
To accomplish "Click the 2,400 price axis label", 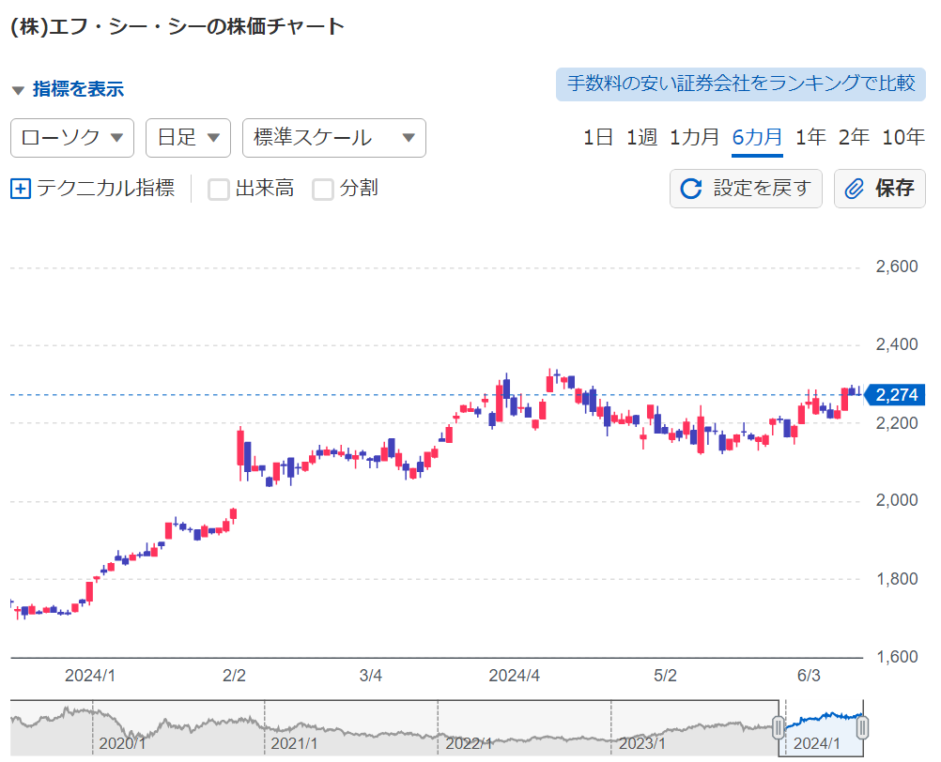I will click(x=897, y=344).
